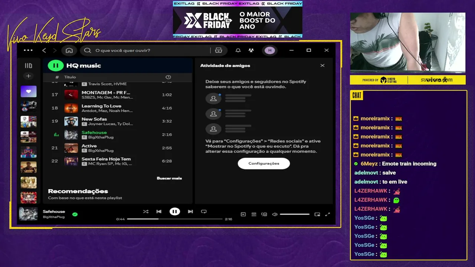This screenshot has width=475, height=267.
Task: Open the Browse icon in the search bar
Action: coord(219,50)
